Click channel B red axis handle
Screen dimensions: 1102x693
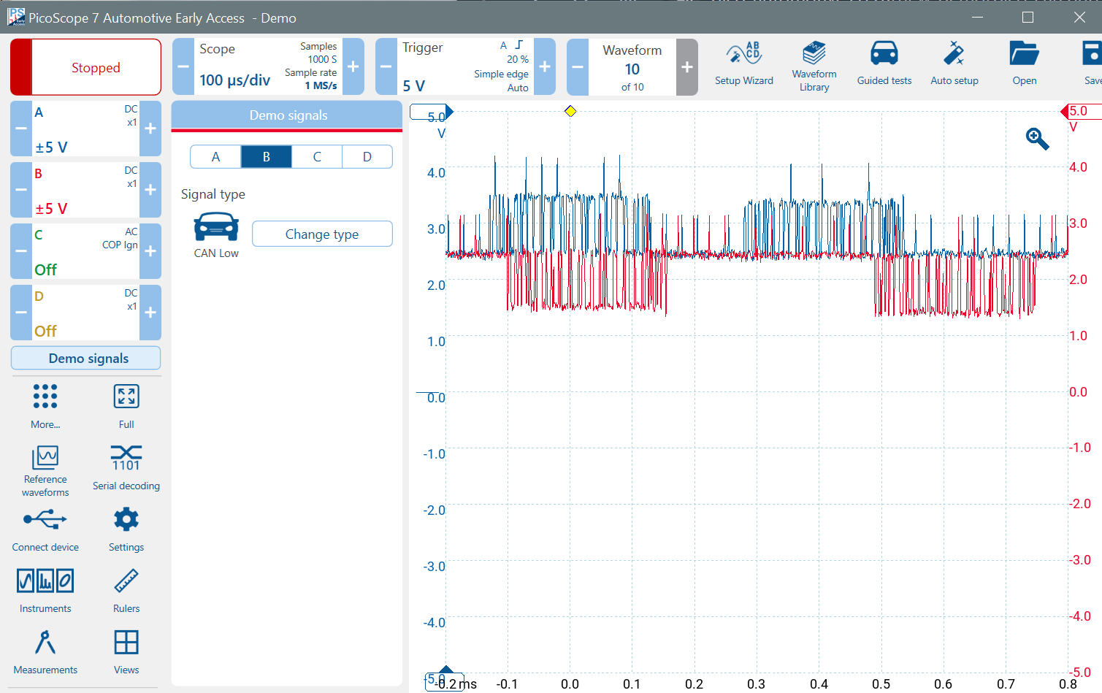(1082, 111)
